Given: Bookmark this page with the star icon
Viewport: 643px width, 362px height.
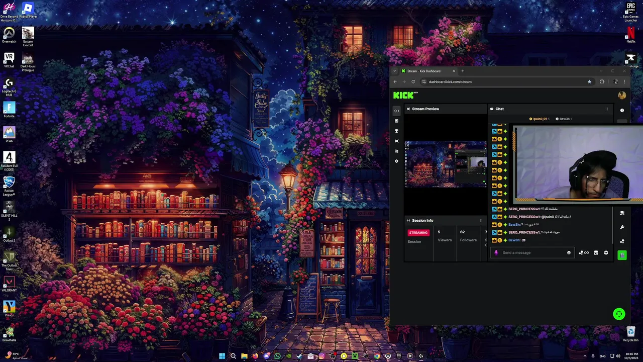Looking at the screenshot, I should coord(589,82).
